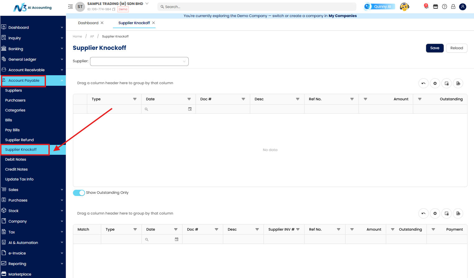
Task: Open Purchasers submenu item
Action: [15, 100]
